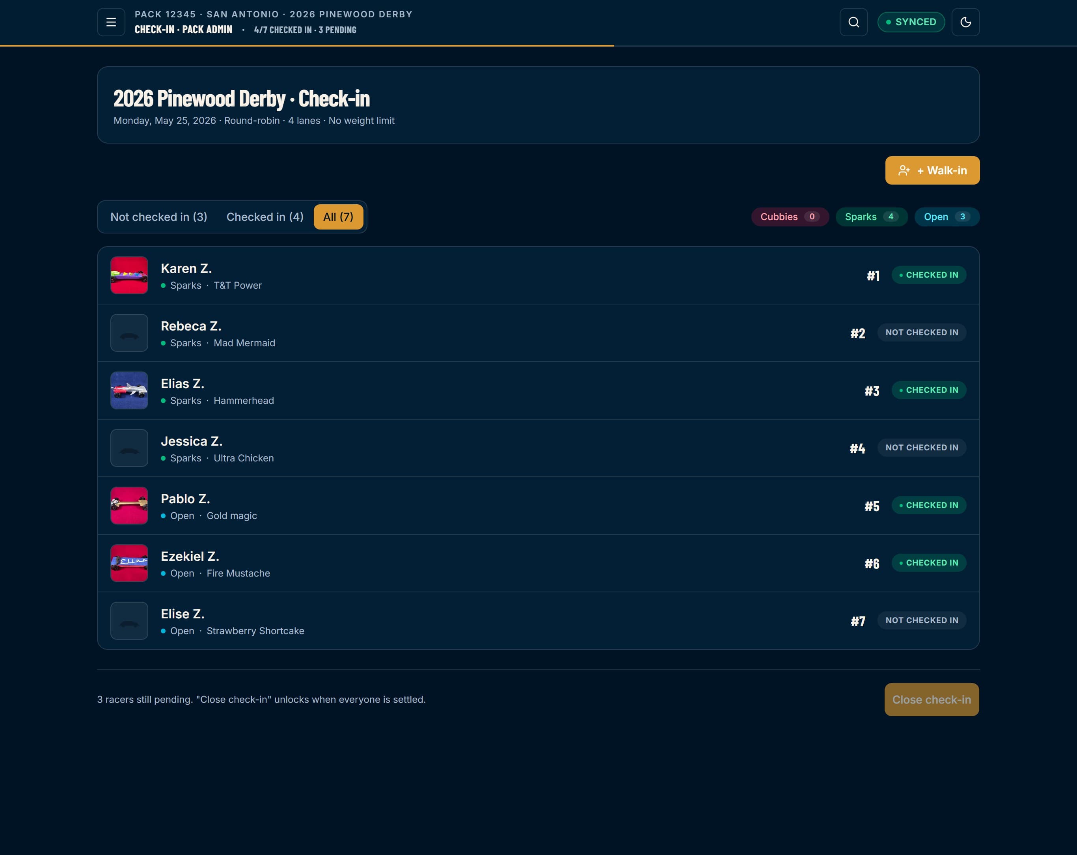Open the hamburger menu

point(111,22)
